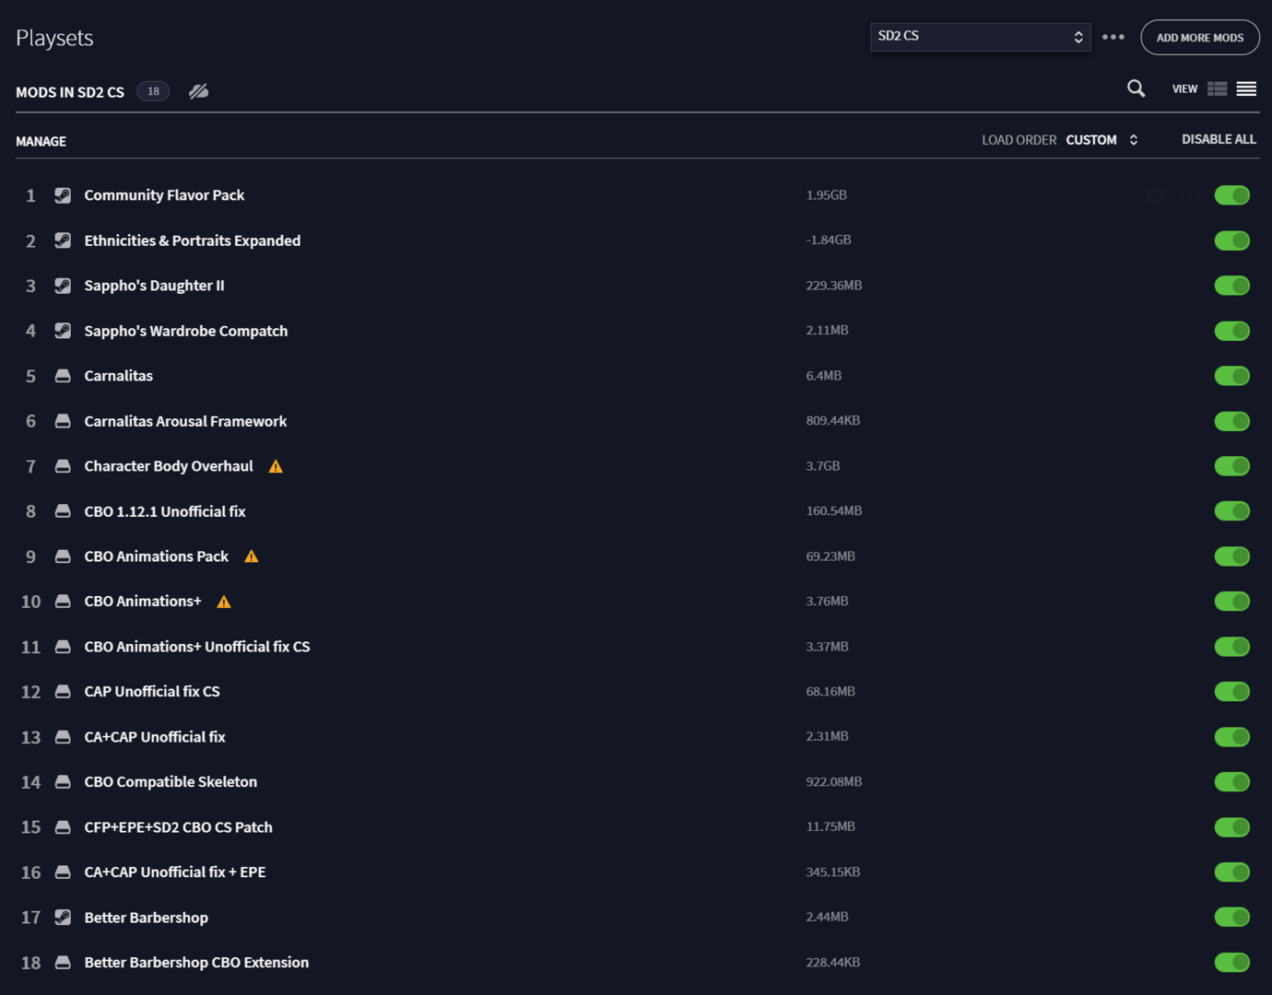This screenshot has height=995, width=1272.
Task: Click the Playsets page heading
Action: click(x=54, y=39)
